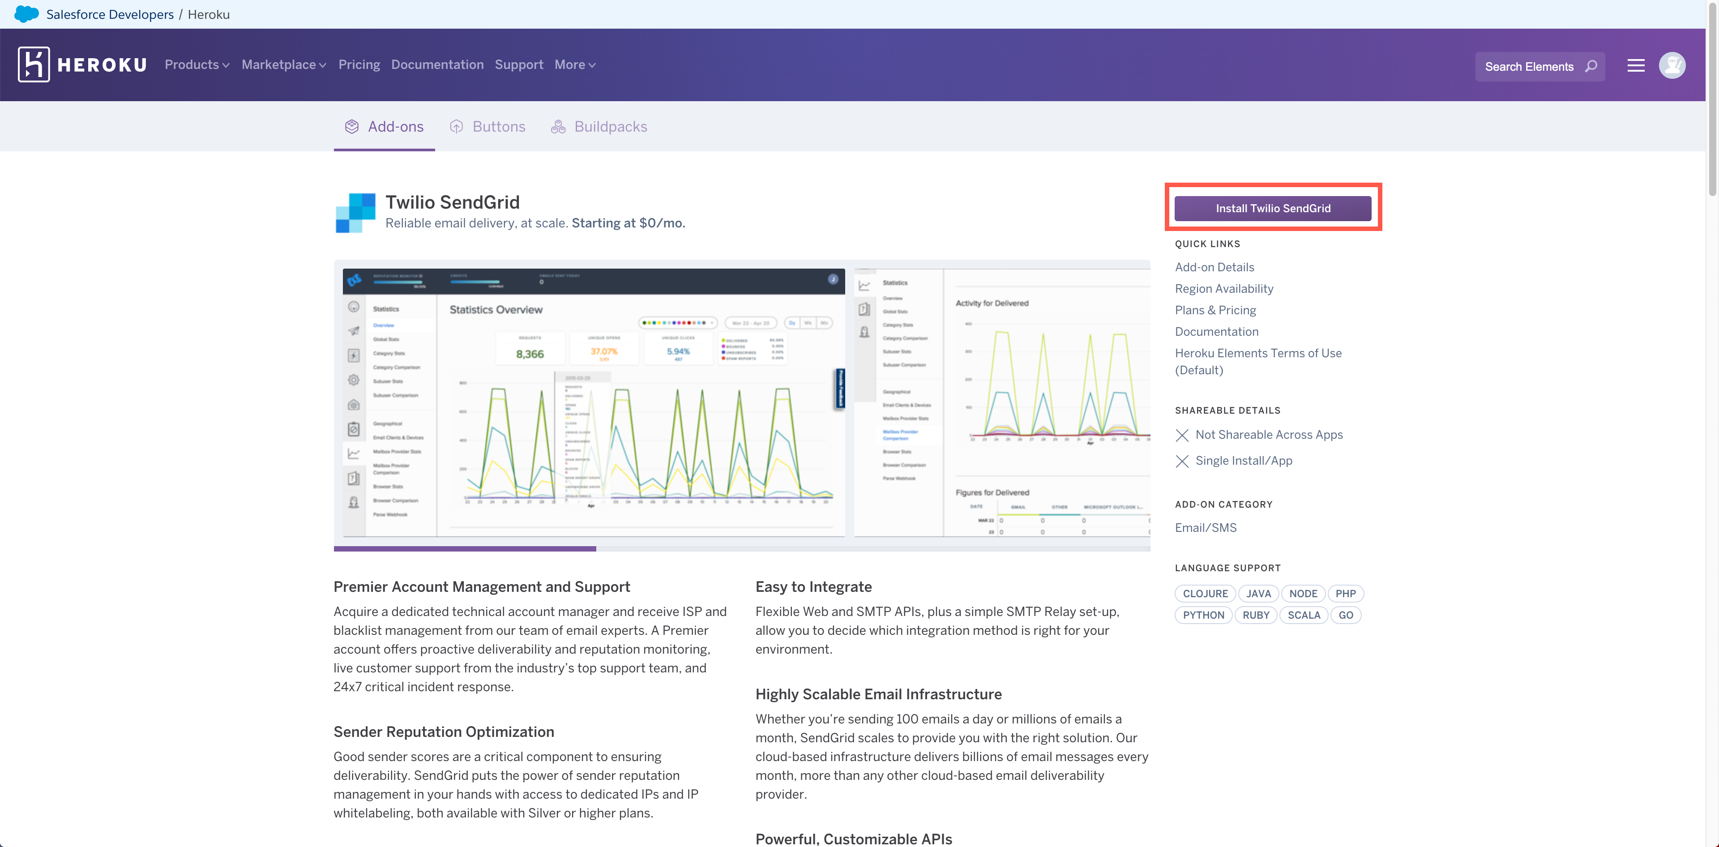
Task: Select the Add-ons tab
Action: point(385,126)
